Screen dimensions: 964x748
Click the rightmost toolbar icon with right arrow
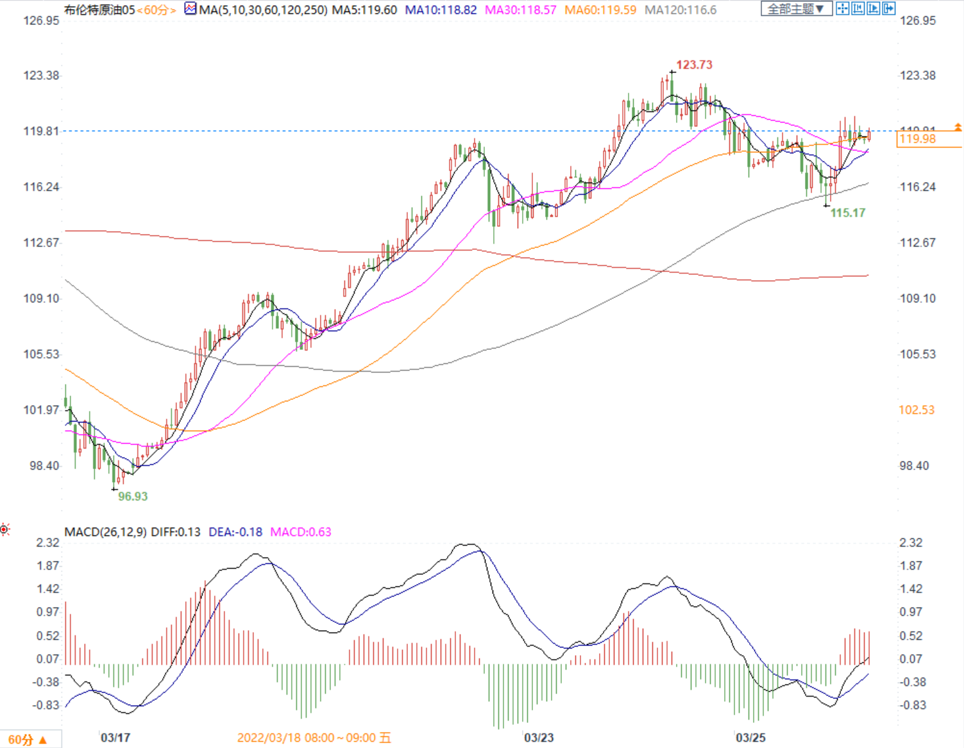pyautogui.click(x=888, y=8)
